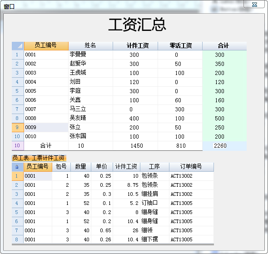268x254 pixels.
Task: Click the lock icon in lower table header
Action: pyautogui.click(x=17, y=167)
